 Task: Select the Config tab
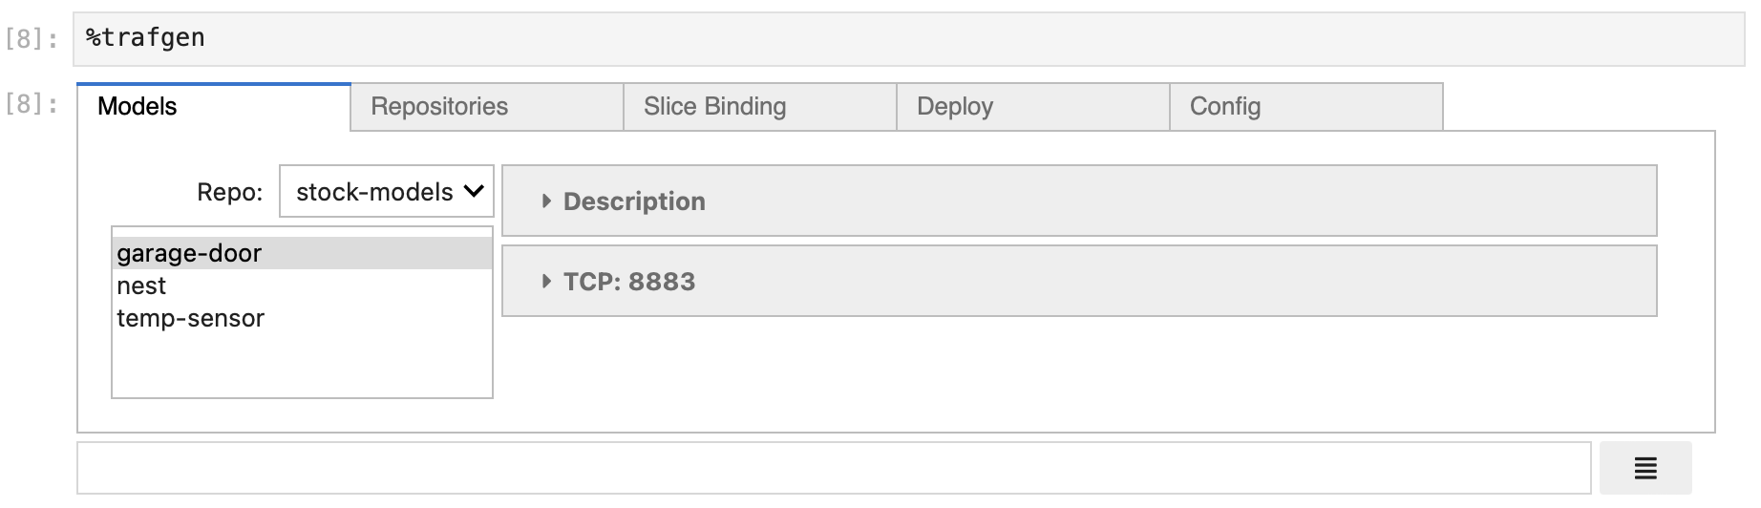(1306, 106)
